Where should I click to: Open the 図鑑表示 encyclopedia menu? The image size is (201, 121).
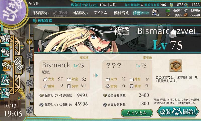click(x=80, y=13)
